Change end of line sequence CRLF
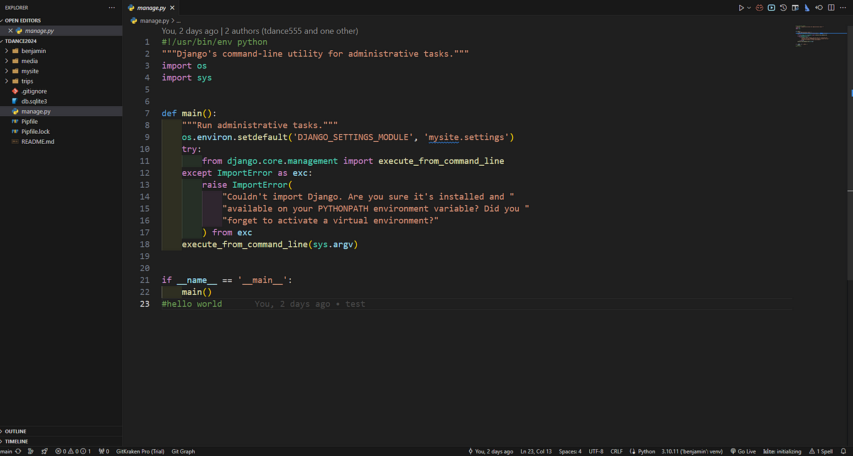 click(616, 451)
